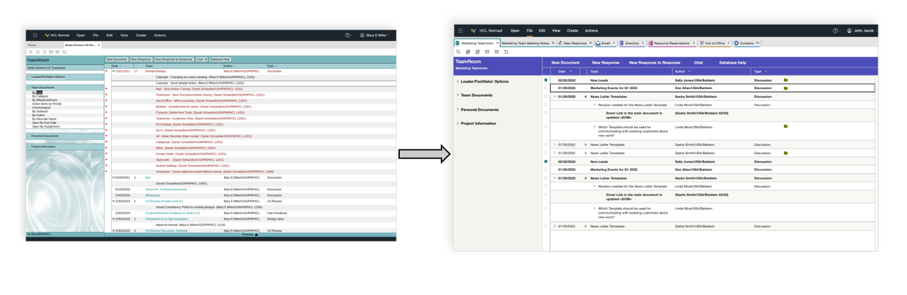Check the Marketing Events for Q1 2022 checkbox
The height and width of the screenshot is (295, 907).
(x=546, y=88)
